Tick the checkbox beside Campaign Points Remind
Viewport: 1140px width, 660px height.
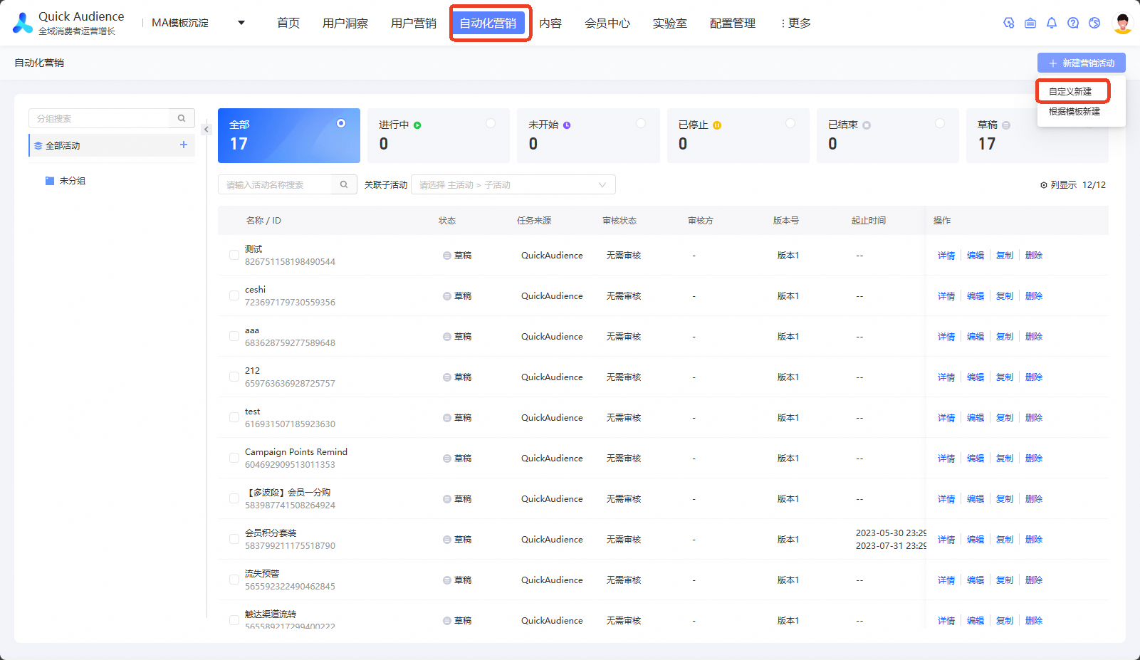pos(234,458)
